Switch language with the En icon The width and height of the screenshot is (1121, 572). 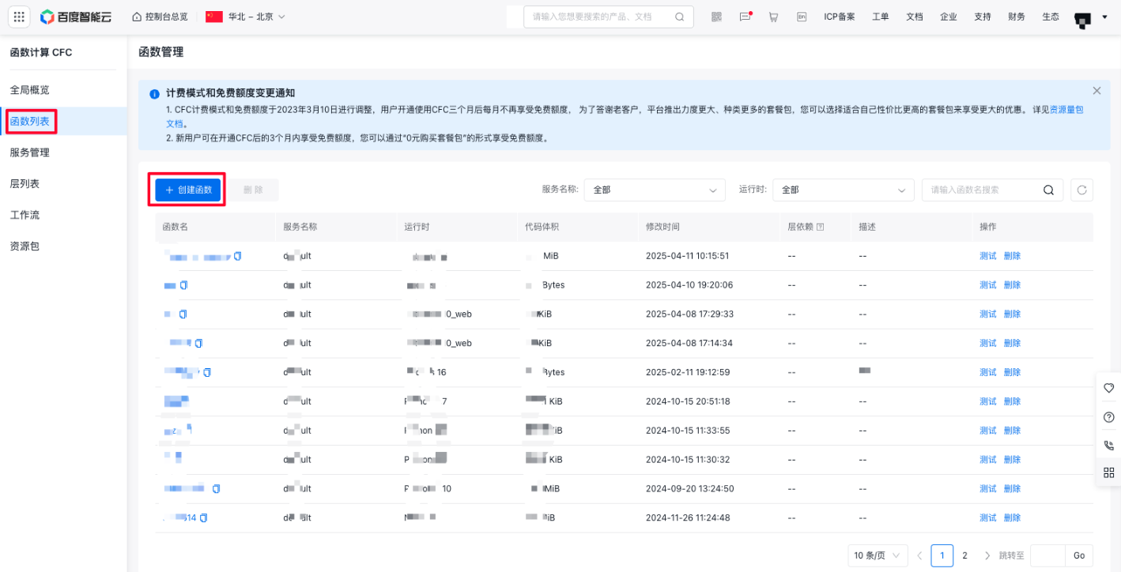(x=802, y=17)
